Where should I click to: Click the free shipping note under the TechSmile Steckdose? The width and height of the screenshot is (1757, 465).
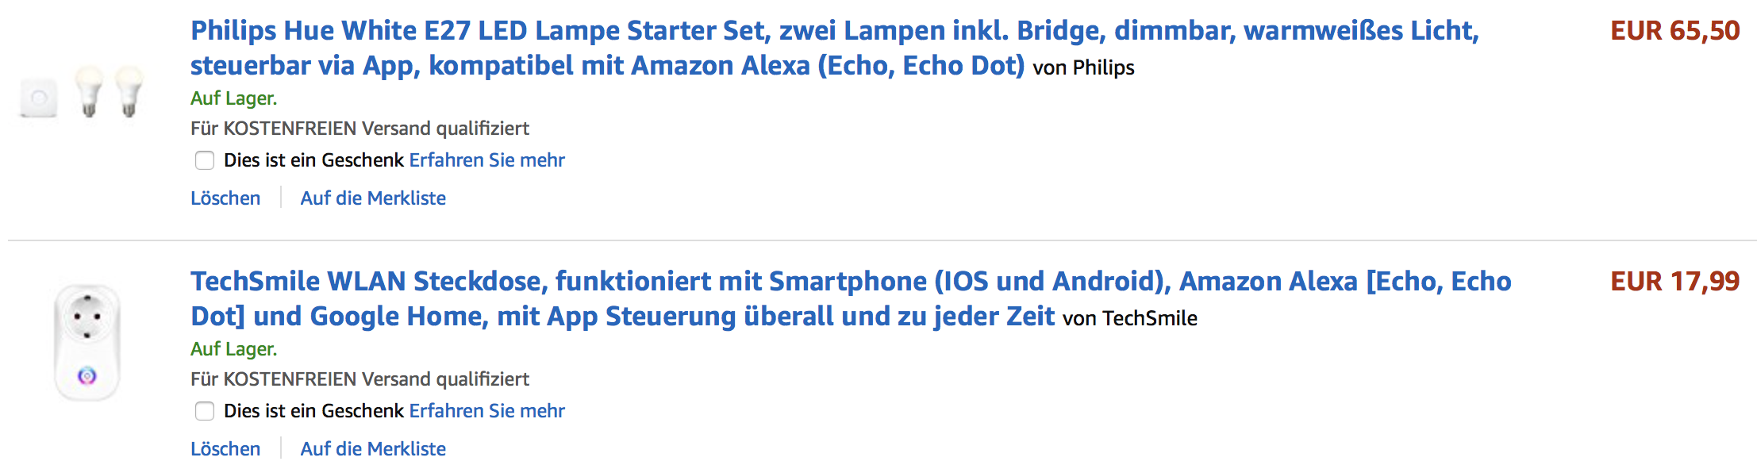coord(359,379)
